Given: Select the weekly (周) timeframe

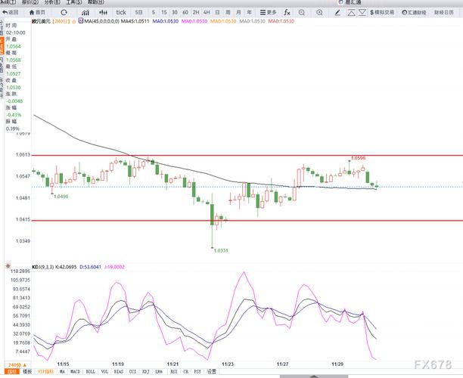Looking at the screenshot, I should [228, 12].
